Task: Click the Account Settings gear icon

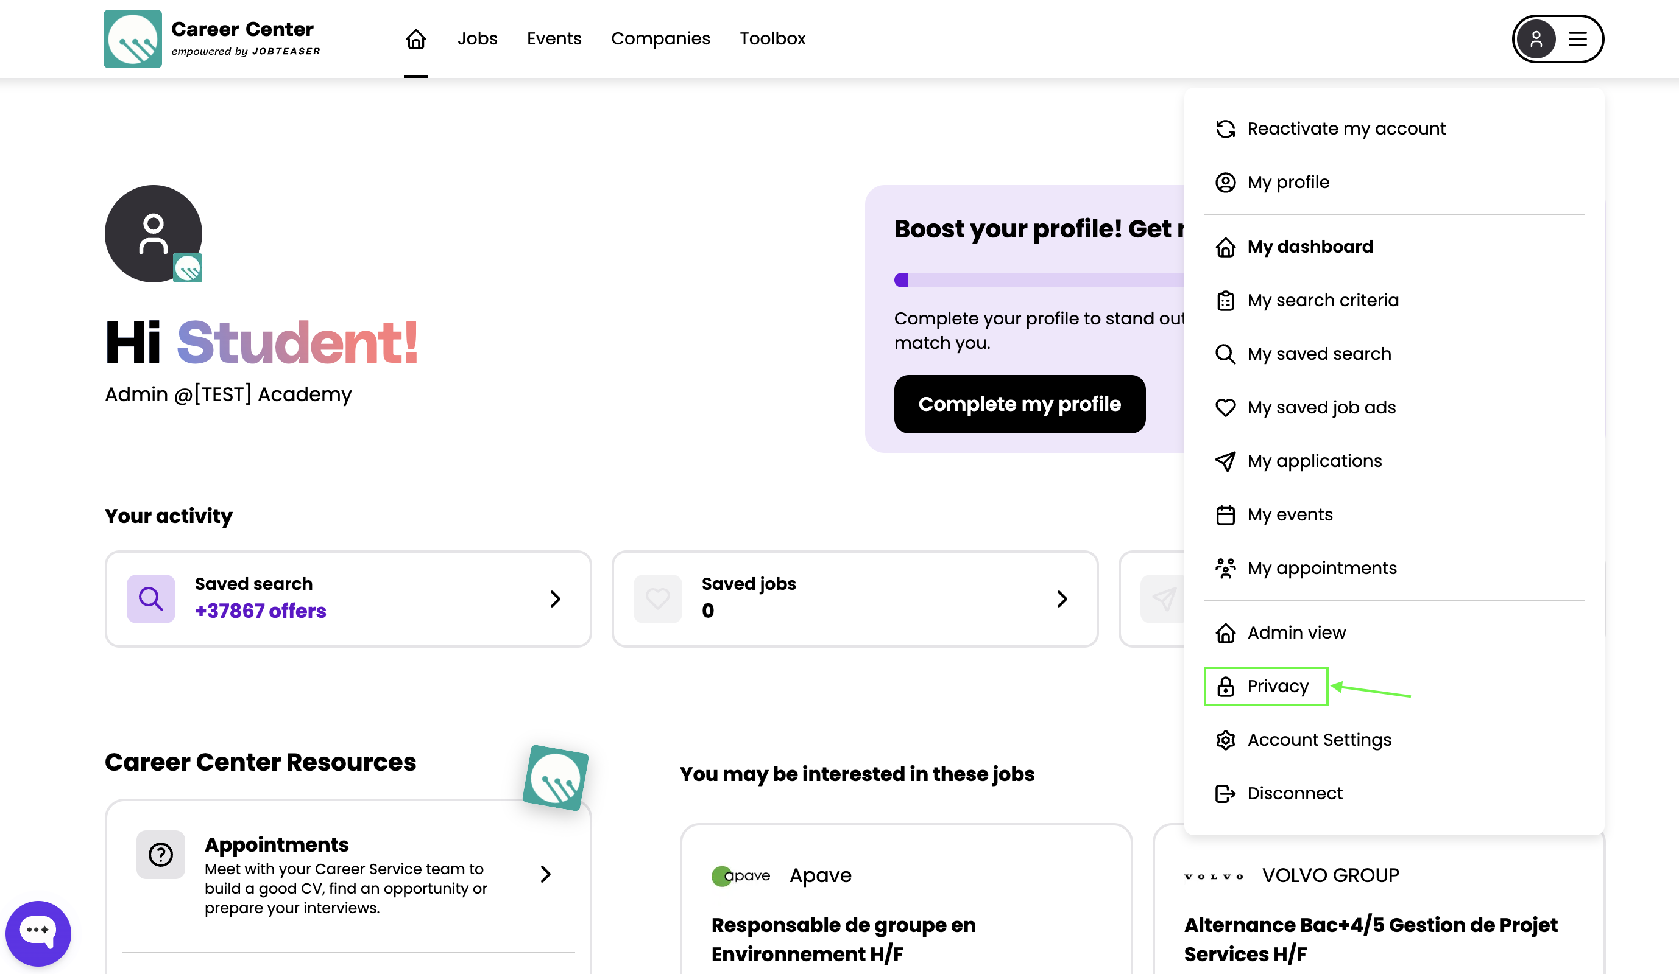Action: (x=1225, y=740)
